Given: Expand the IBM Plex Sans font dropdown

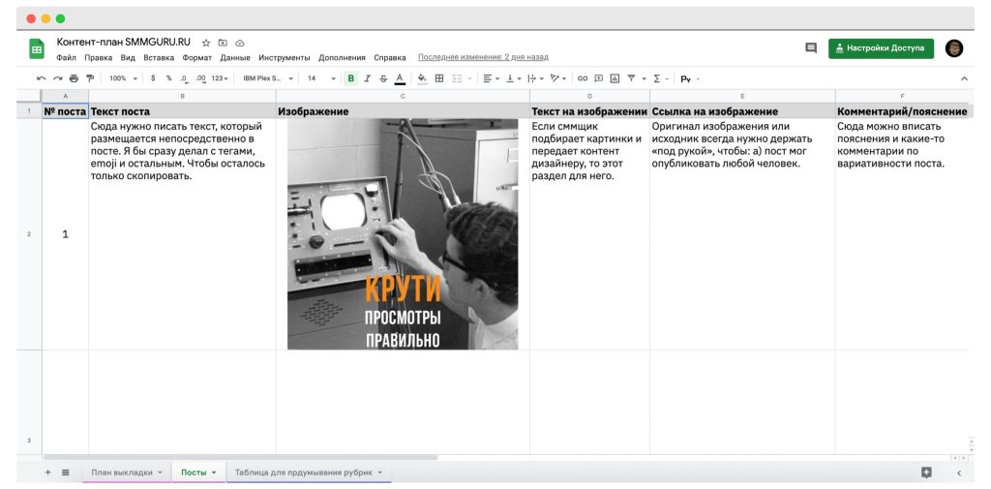Looking at the screenshot, I should (x=267, y=78).
